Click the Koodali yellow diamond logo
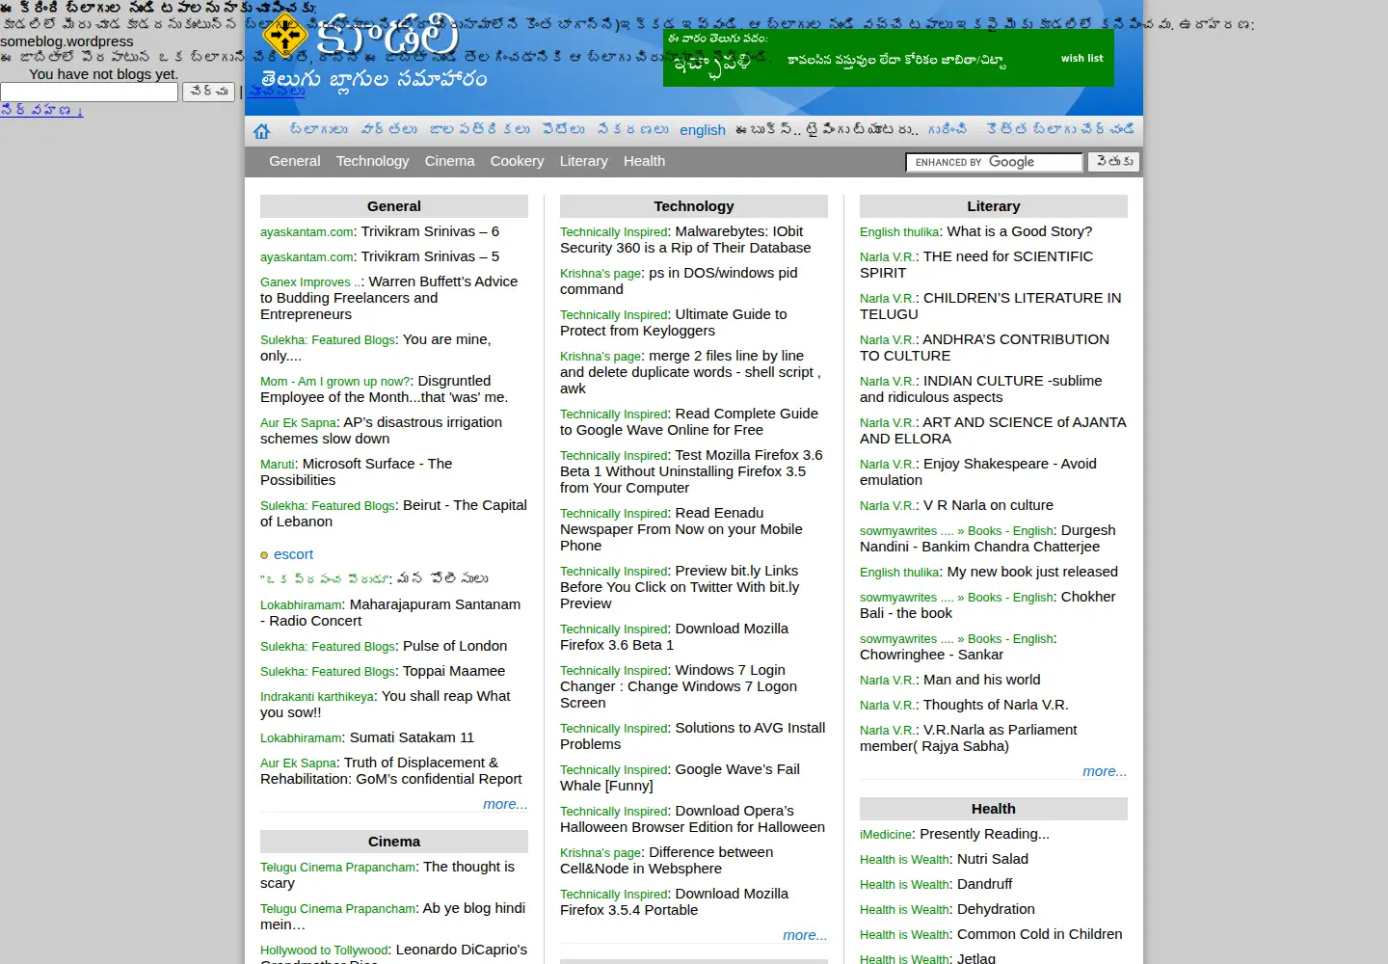This screenshot has width=1388, height=964. coord(284,36)
